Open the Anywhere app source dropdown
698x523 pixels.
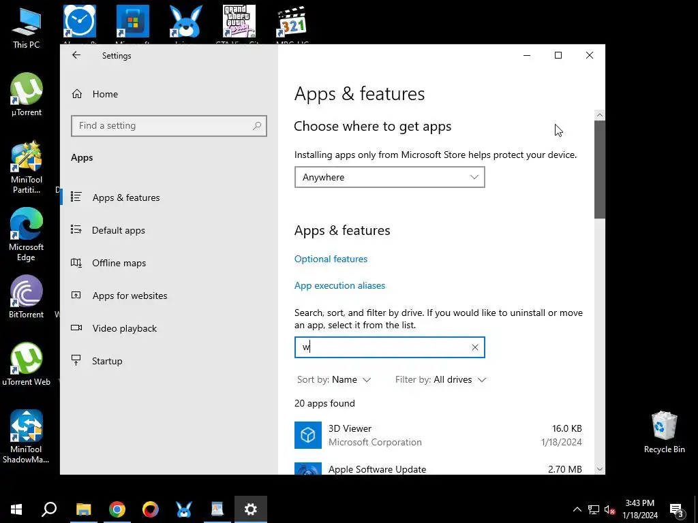[389, 177]
